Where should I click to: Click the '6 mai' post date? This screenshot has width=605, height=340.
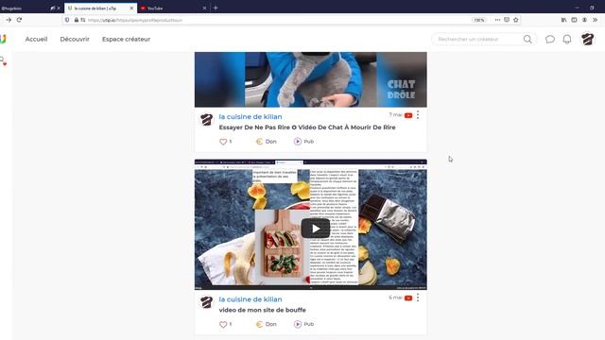(395, 297)
